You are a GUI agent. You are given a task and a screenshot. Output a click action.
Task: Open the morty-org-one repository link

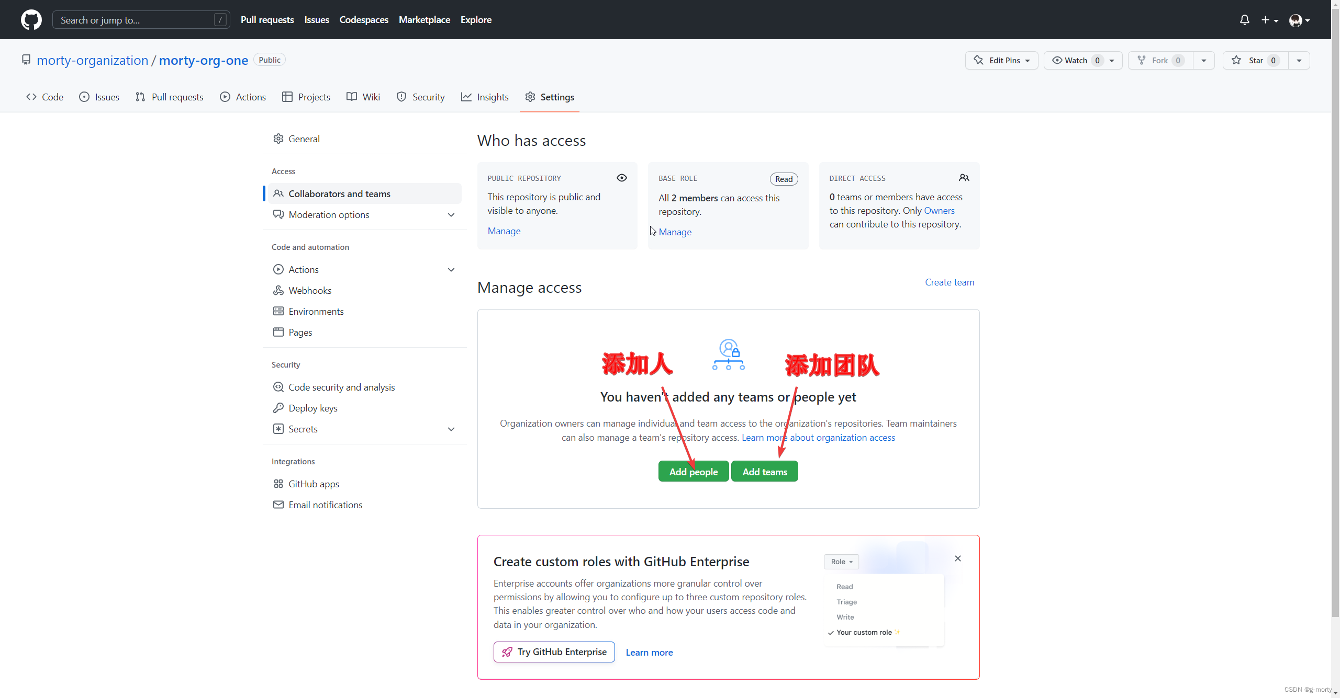point(204,60)
